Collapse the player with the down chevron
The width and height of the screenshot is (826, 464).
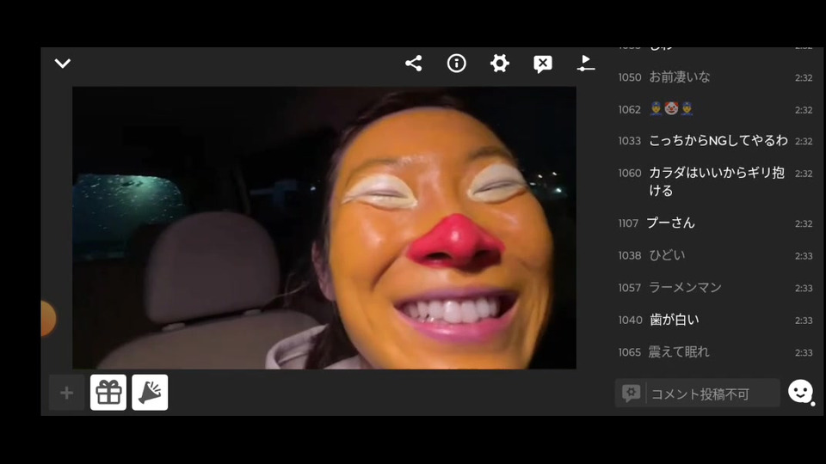pos(63,64)
